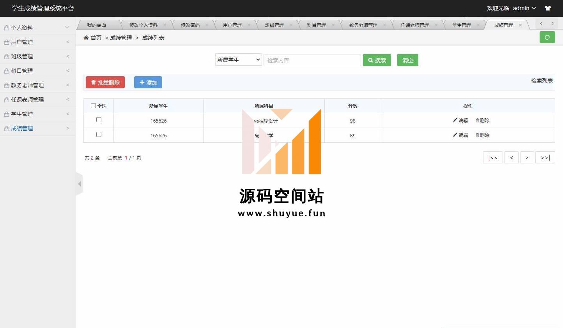Image resolution: width=563 pixels, height=328 pixels.
Task: Click 成绩管理 breadcrumb link
Action: pos(121,38)
